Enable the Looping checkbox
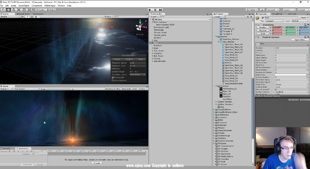Screen dimensions: 310x169 276,51
